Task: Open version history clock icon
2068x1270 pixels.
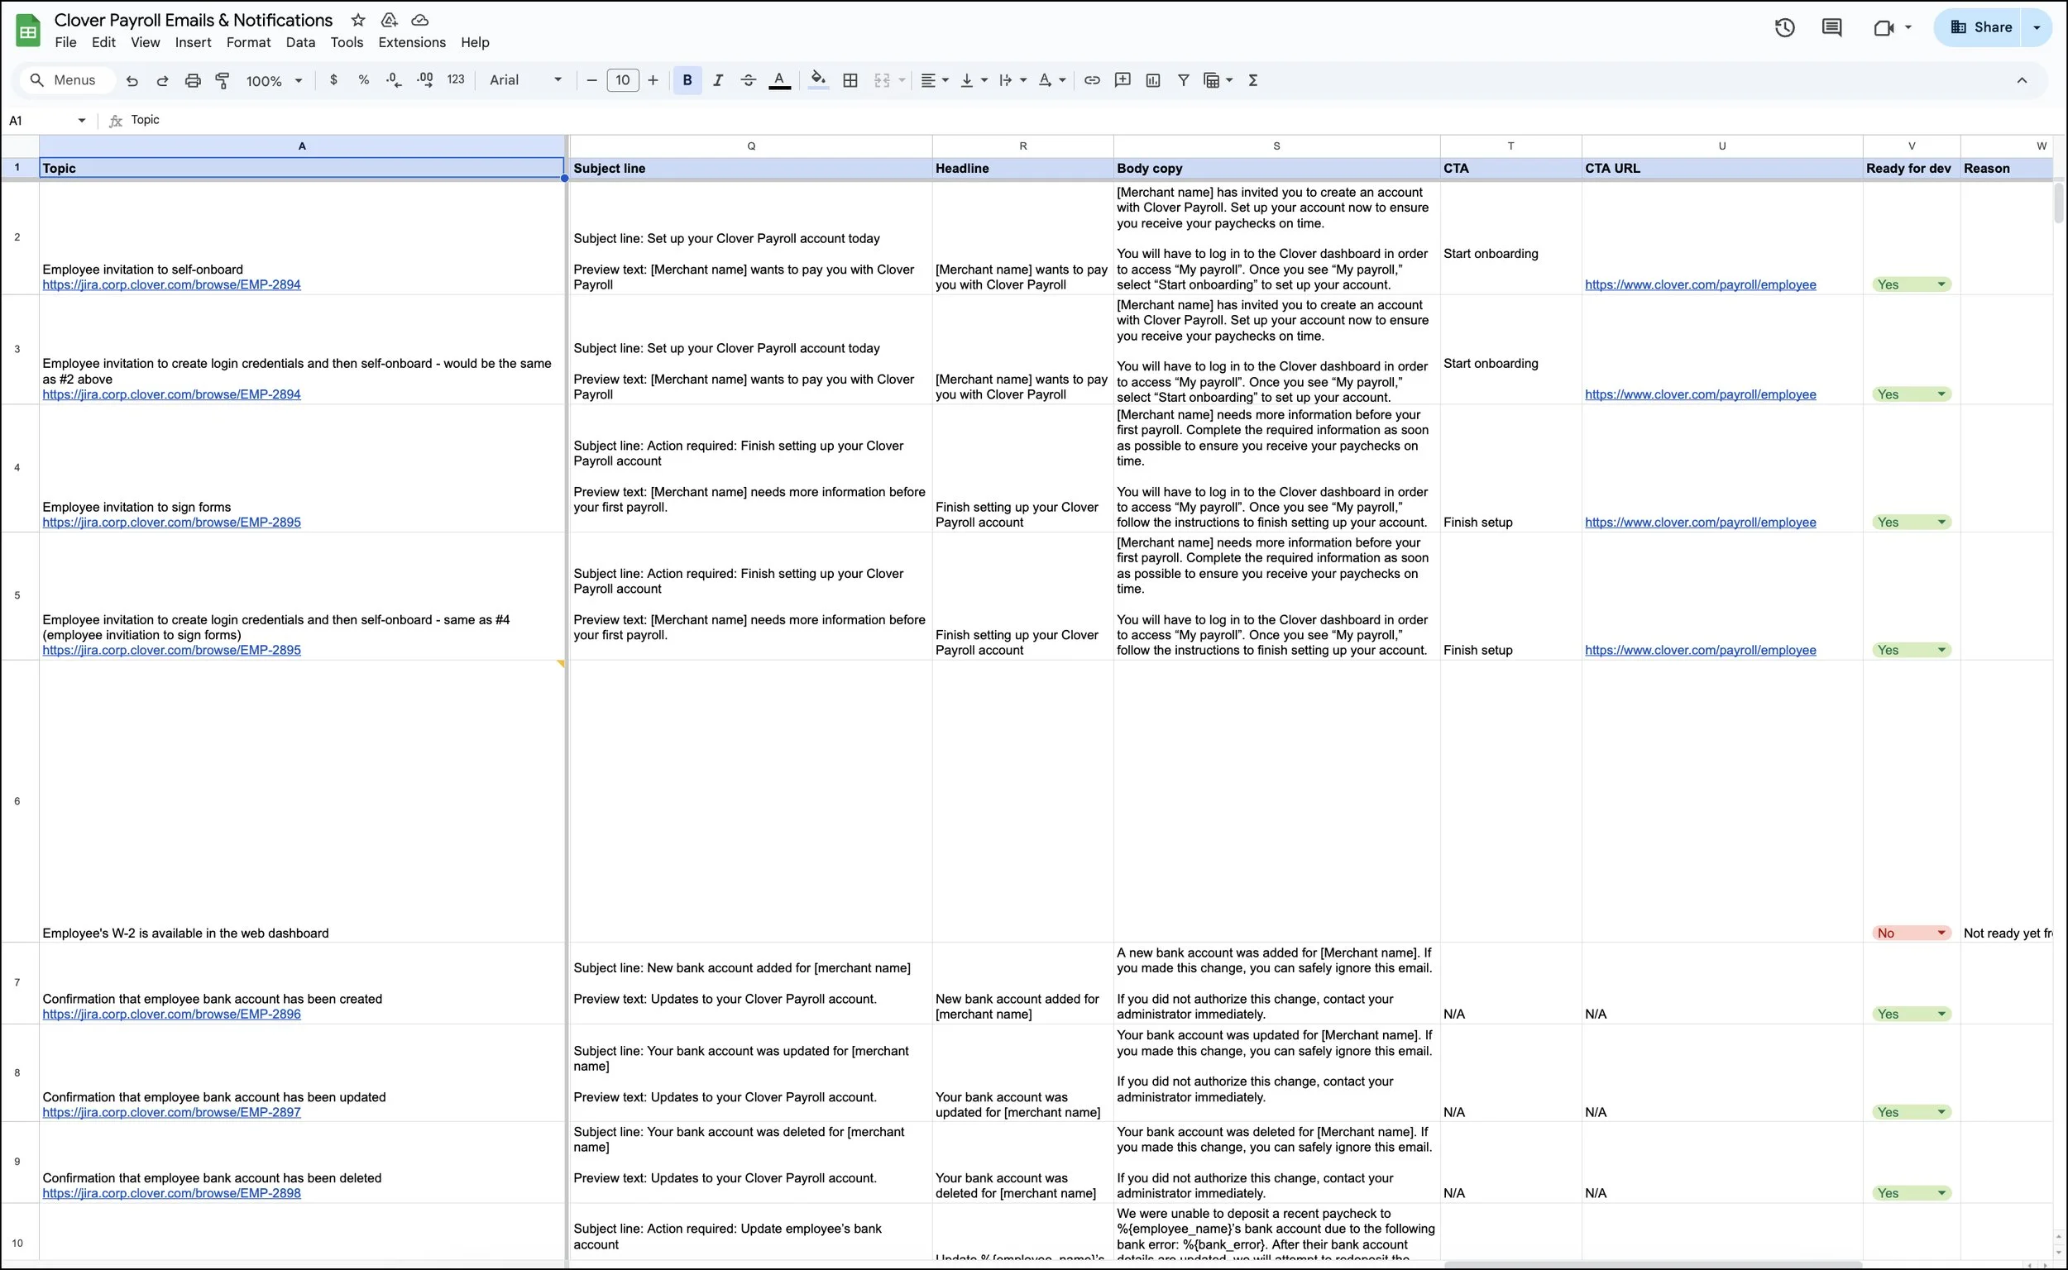Action: click(x=1784, y=28)
